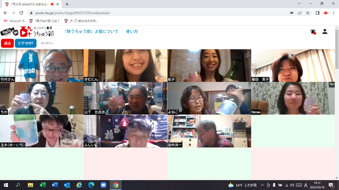Open Microsoft Edge from the taskbar
The image size is (339, 190).
pos(91,185)
